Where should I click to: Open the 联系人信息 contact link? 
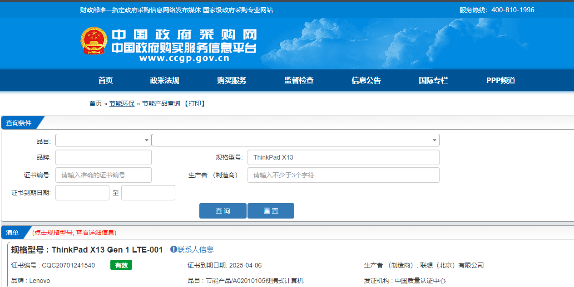click(196, 249)
